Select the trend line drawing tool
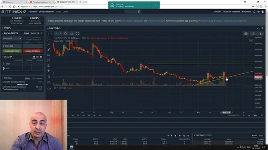The height and width of the screenshot is (150, 268). [x=49, y=39]
